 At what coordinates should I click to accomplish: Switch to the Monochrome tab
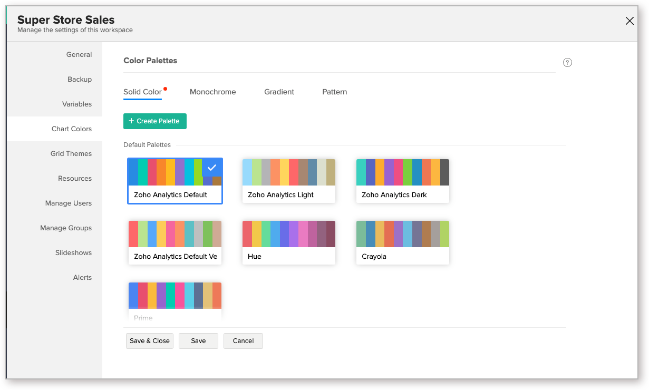pos(212,92)
